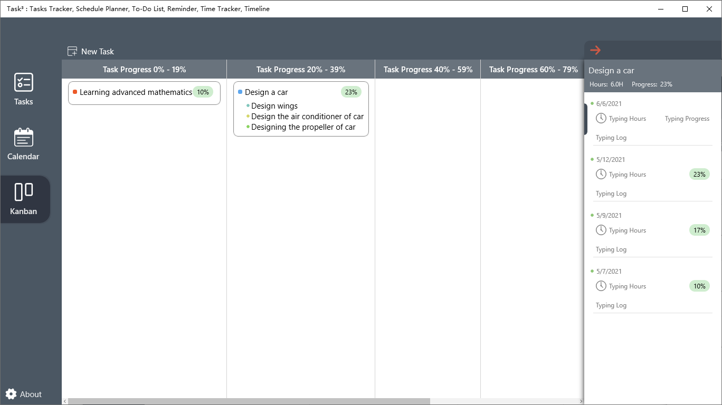Click red marker on Learning advanced mathematics

75,92
